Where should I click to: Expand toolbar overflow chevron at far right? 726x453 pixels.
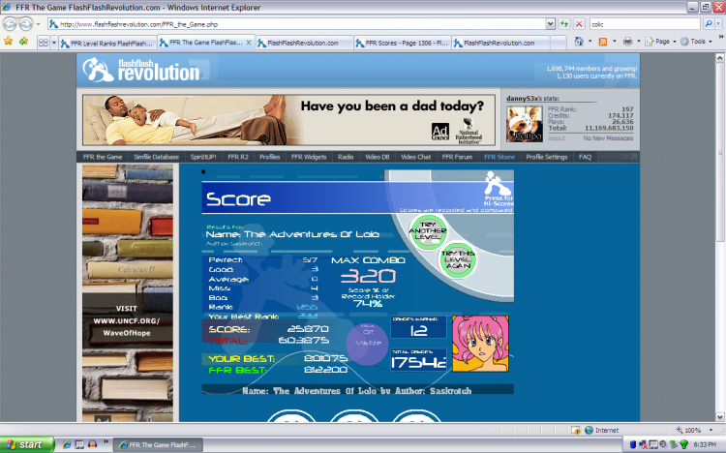click(721, 37)
